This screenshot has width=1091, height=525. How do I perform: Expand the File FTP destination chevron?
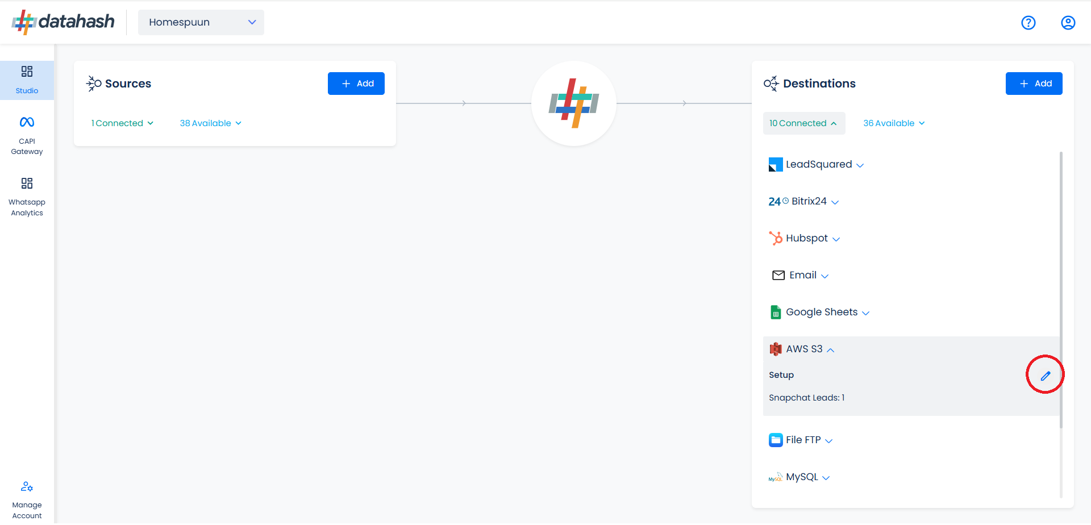[829, 441]
